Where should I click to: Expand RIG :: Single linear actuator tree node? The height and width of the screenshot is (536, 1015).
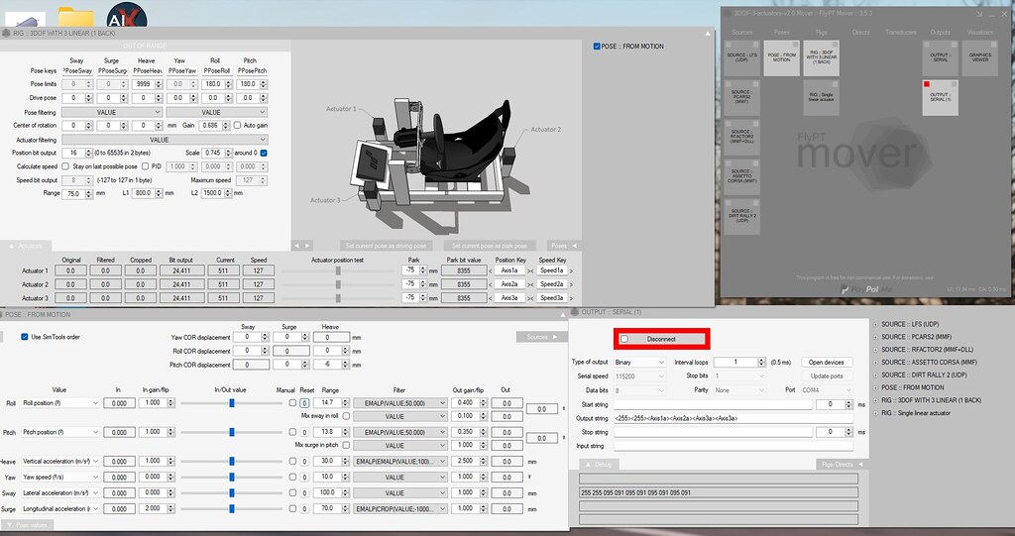876,412
